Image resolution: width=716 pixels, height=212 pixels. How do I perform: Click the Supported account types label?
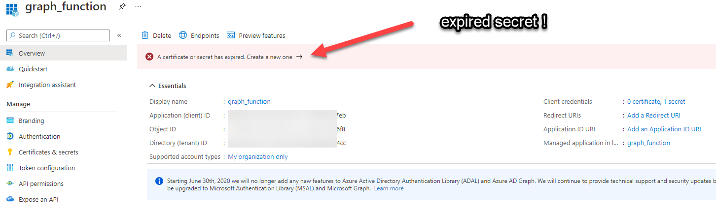pyautogui.click(x=185, y=156)
